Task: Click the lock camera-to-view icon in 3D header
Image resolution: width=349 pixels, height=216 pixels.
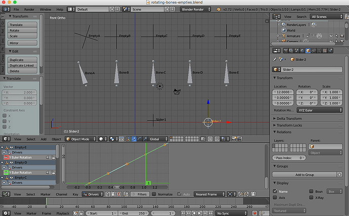Action: (x=203, y=139)
